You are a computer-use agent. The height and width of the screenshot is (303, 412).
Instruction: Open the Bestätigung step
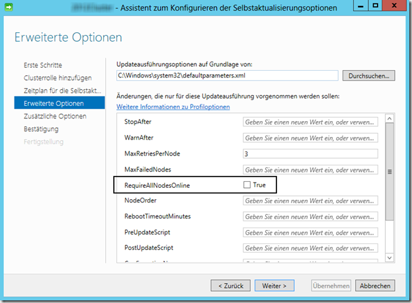point(41,129)
